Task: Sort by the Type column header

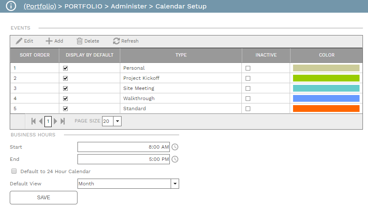Action: pos(181,55)
